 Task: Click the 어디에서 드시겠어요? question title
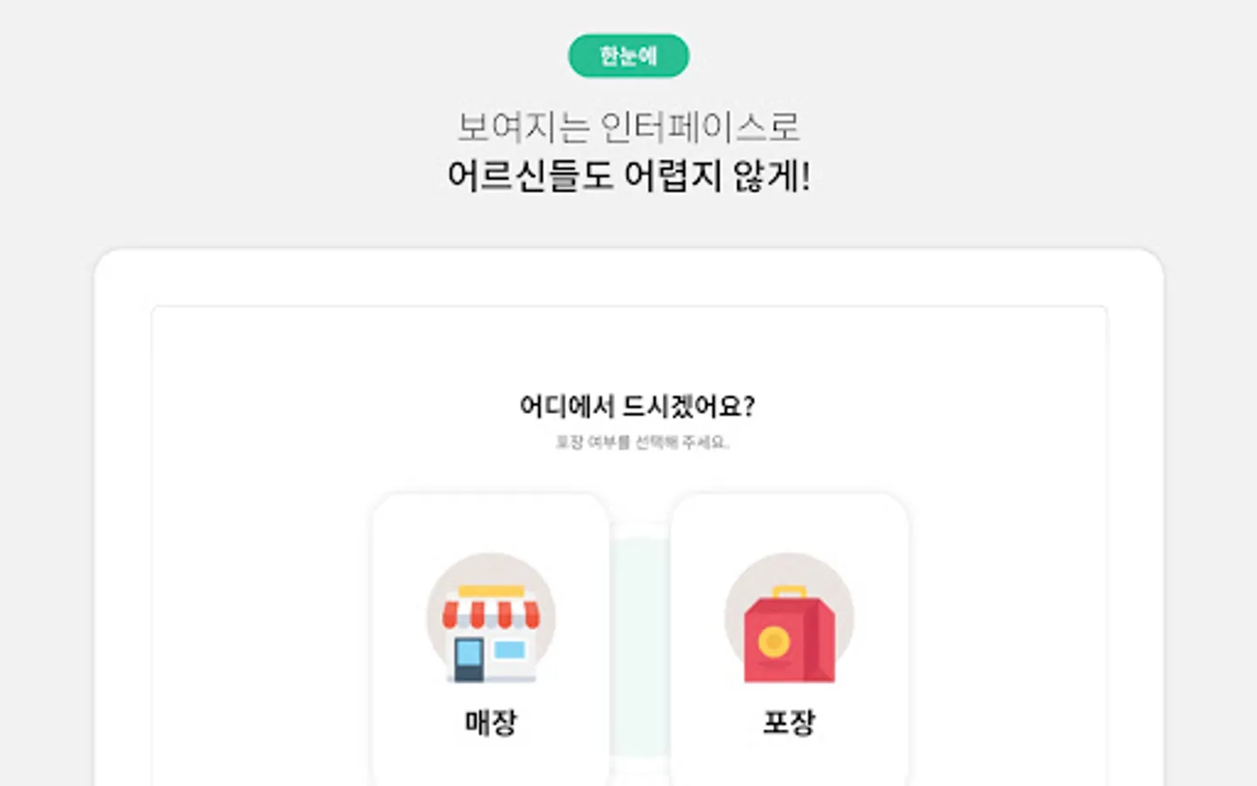pyautogui.click(x=637, y=406)
